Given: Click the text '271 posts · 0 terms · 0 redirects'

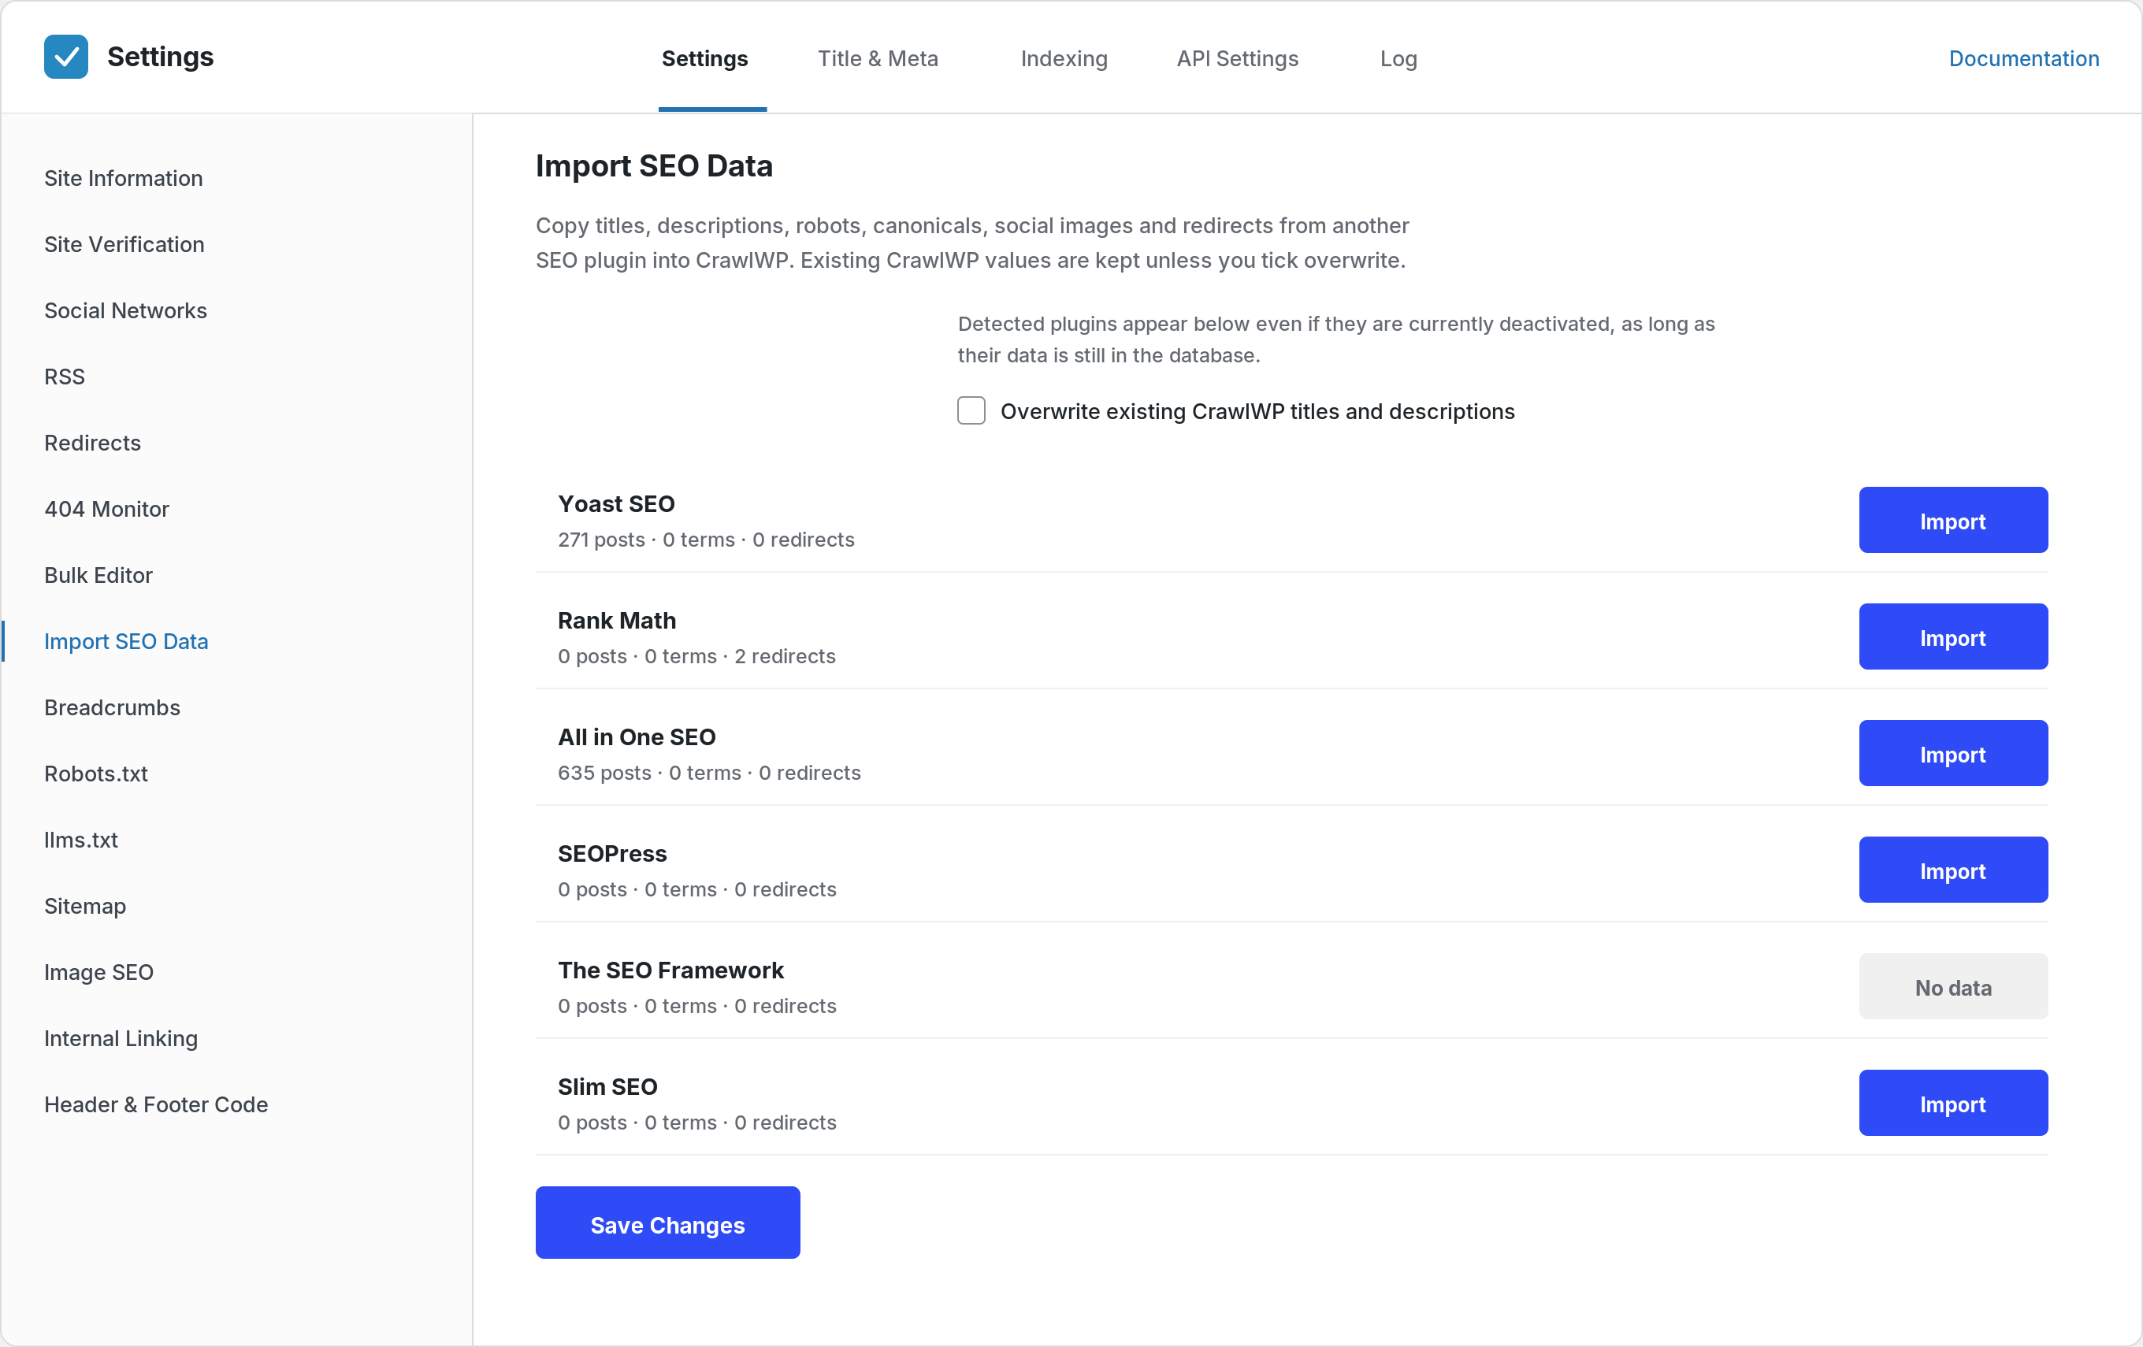Looking at the screenshot, I should point(706,539).
